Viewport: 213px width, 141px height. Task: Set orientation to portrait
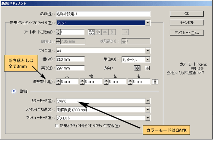click(x=137, y=68)
